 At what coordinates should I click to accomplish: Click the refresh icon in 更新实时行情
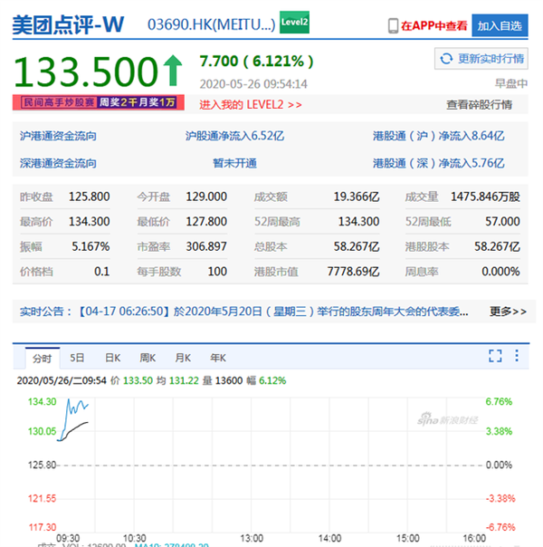coord(446,59)
